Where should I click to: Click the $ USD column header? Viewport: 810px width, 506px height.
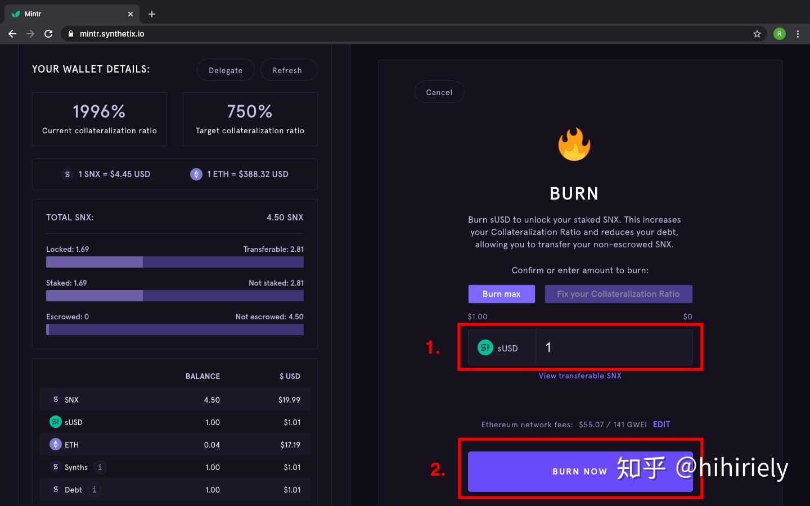click(x=290, y=376)
